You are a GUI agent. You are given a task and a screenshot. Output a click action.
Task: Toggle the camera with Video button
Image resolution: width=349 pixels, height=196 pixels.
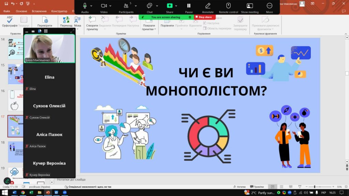point(104,6)
